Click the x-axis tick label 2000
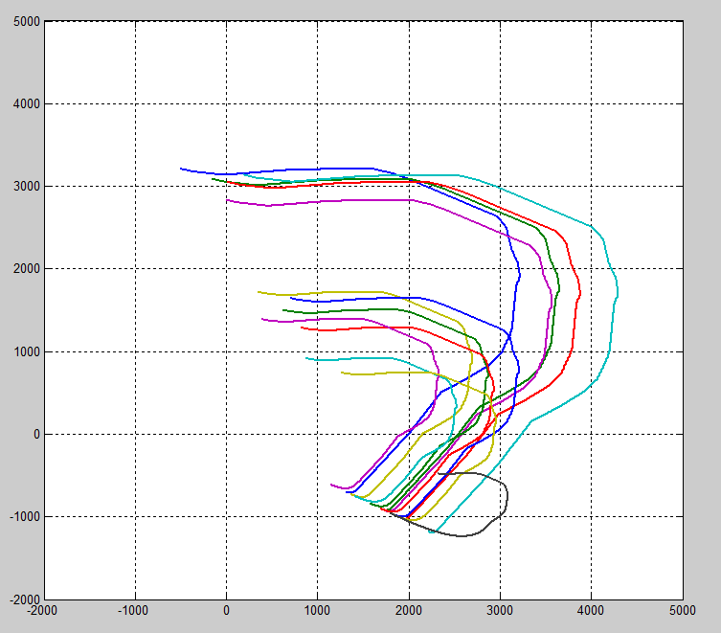The width and height of the screenshot is (721, 633). point(409,609)
